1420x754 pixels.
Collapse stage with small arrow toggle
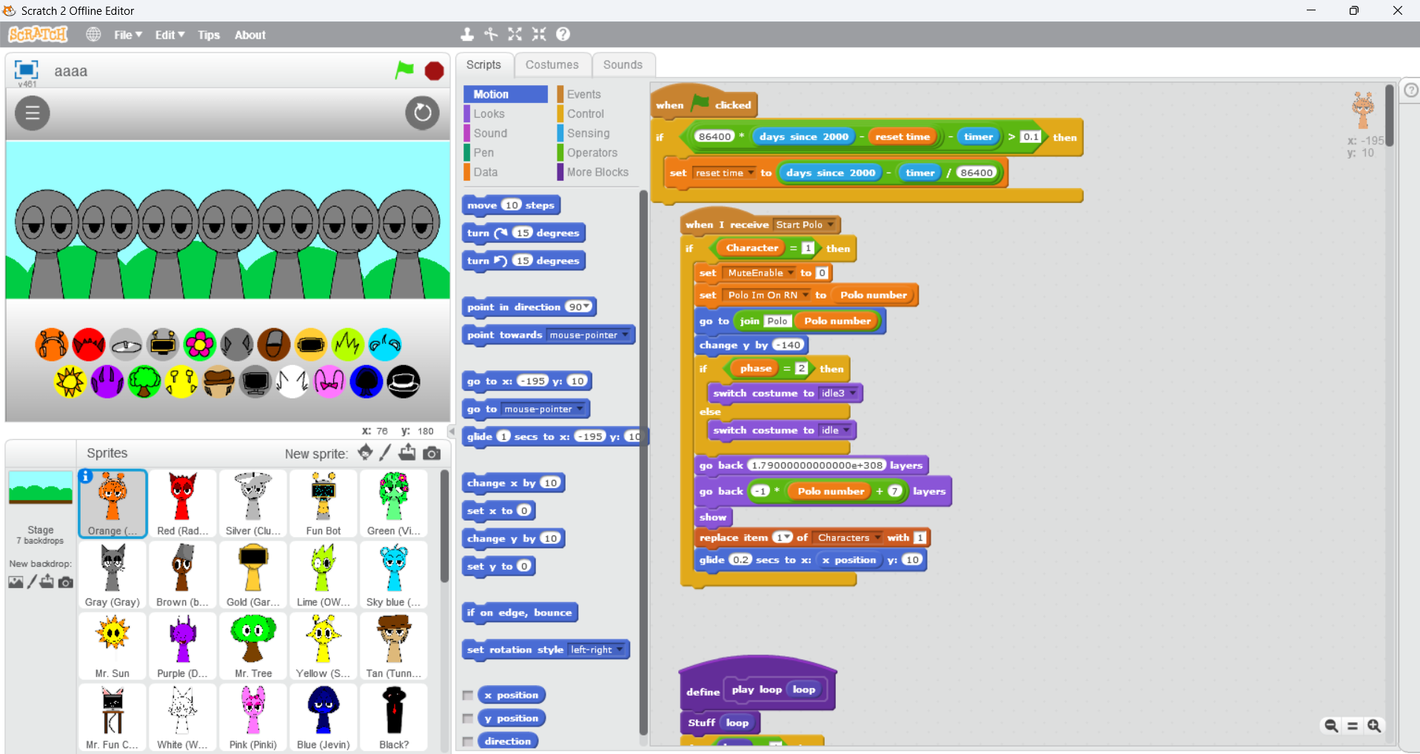pyautogui.click(x=452, y=431)
